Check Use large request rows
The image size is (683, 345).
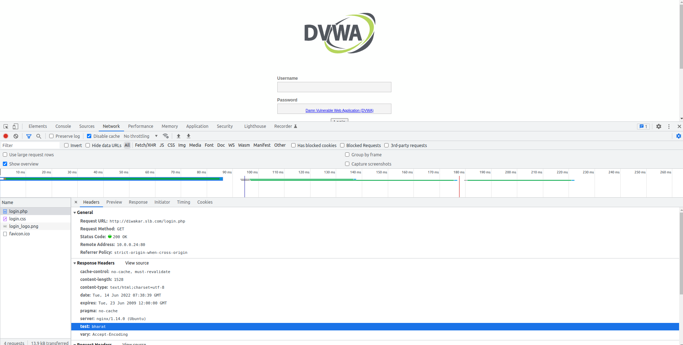click(5, 155)
